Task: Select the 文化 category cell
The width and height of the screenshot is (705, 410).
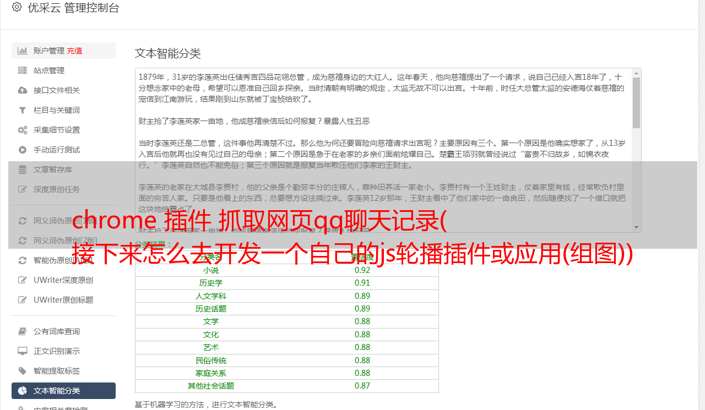Action: click(x=211, y=335)
